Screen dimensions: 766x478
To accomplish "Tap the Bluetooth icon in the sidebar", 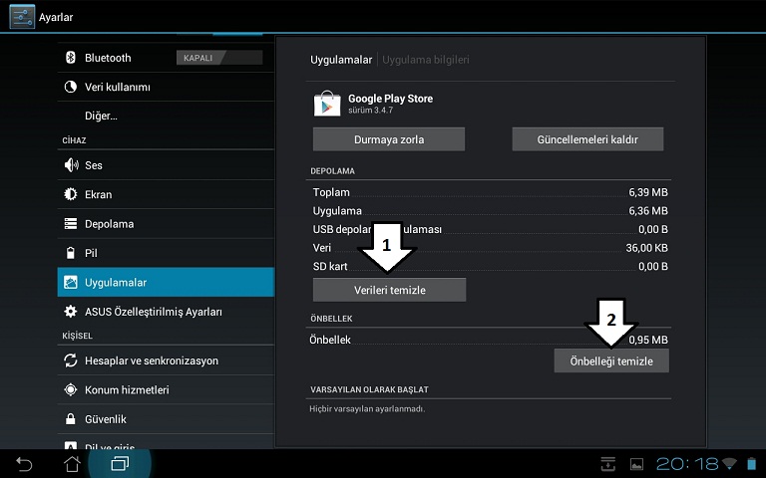I will click(71, 58).
